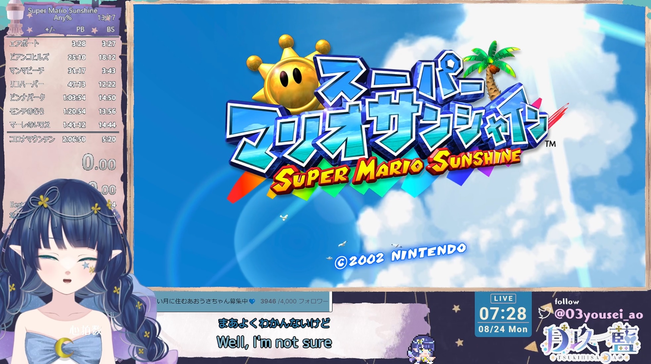Click the English subtitle "Well, I'm not sure"

pyautogui.click(x=274, y=342)
